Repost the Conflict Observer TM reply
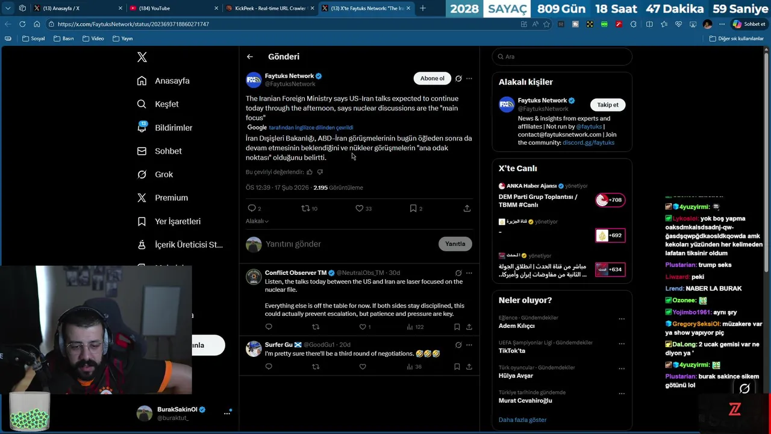Viewport: 771px width, 434px height. pyautogui.click(x=316, y=327)
